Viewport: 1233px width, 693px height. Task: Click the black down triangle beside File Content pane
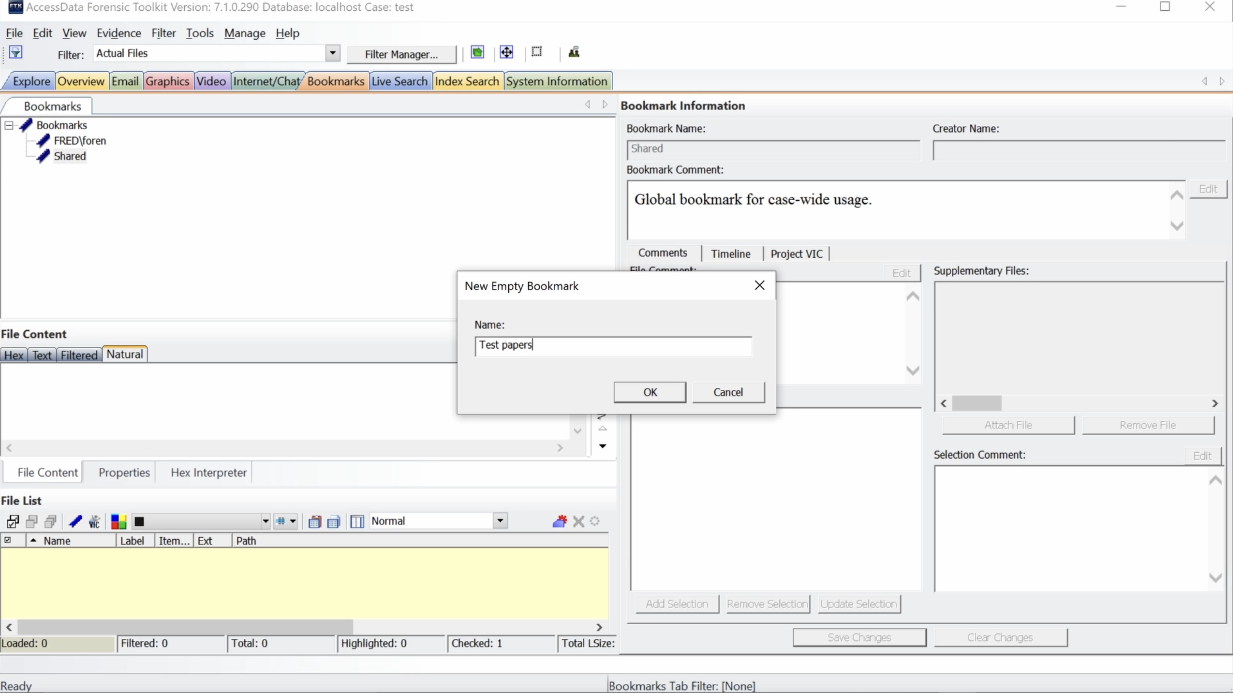tap(603, 446)
